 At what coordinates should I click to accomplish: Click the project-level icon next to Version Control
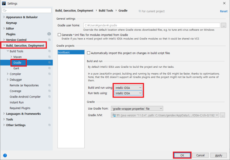tap(49, 40)
